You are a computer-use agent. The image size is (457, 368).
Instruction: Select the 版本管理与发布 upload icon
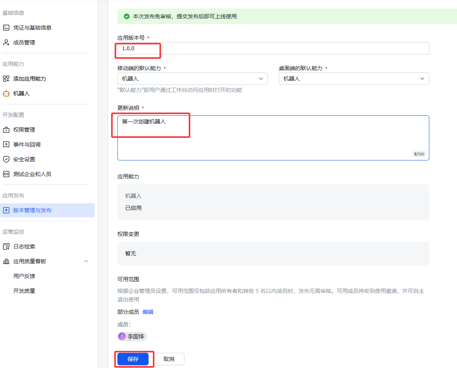click(x=5, y=210)
